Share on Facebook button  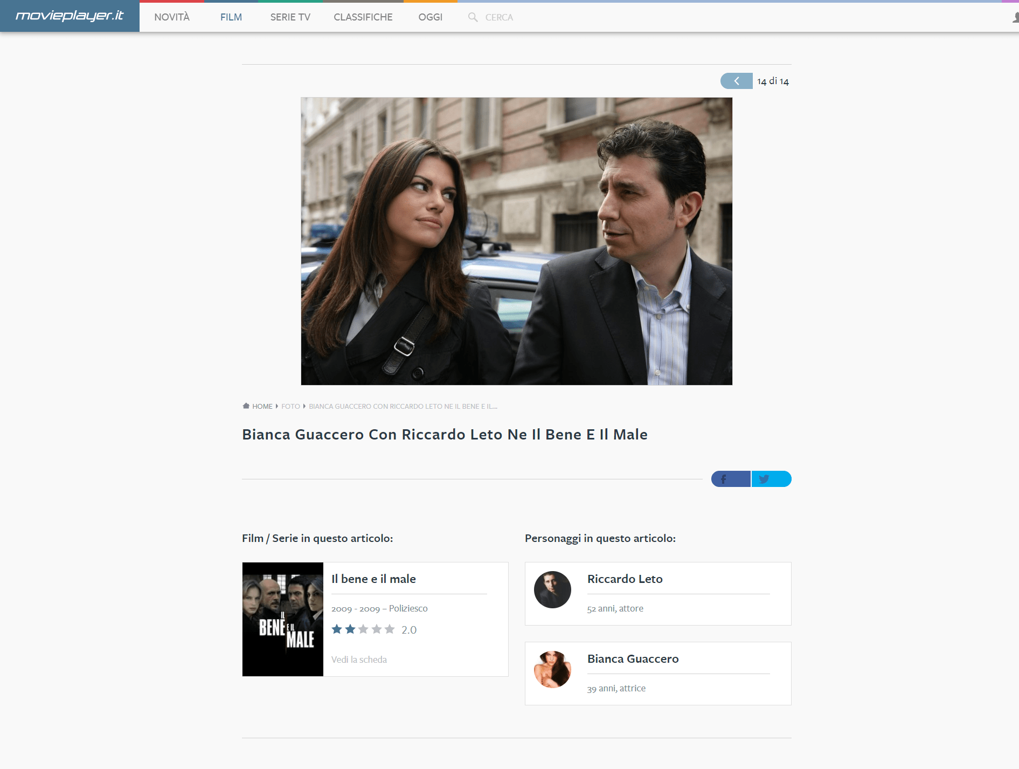pyautogui.click(x=731, y=479)
